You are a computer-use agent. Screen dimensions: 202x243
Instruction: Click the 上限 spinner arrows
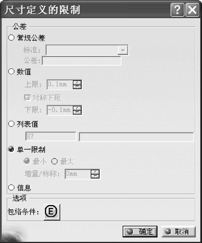(x=77, y=85)
